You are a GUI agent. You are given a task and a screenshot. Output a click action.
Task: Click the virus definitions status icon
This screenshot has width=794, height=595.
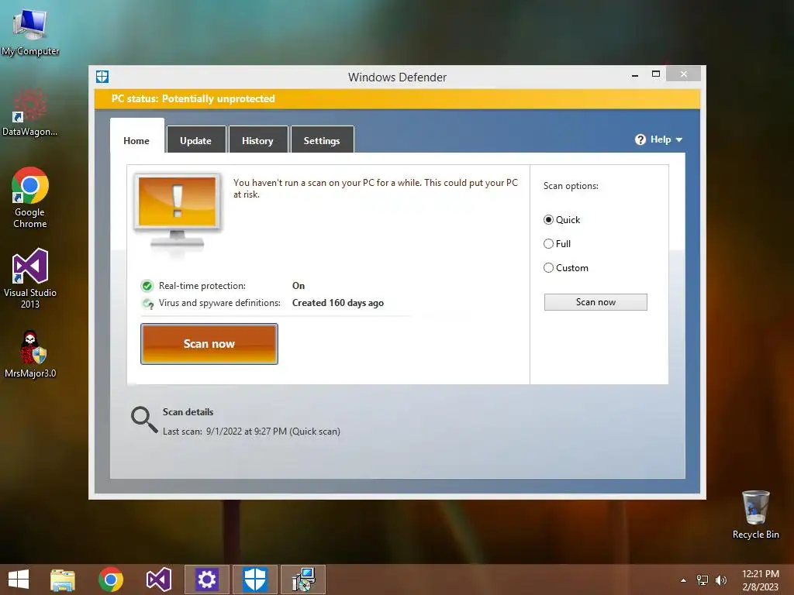click(x=148, y=304)
